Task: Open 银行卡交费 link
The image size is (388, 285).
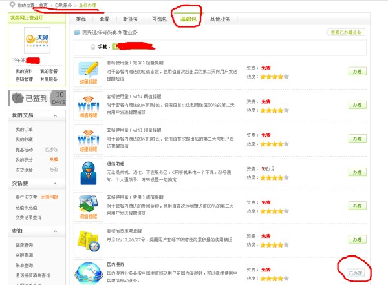Action: [26, 197]
